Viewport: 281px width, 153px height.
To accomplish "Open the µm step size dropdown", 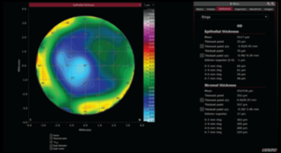I will [149, 5].
